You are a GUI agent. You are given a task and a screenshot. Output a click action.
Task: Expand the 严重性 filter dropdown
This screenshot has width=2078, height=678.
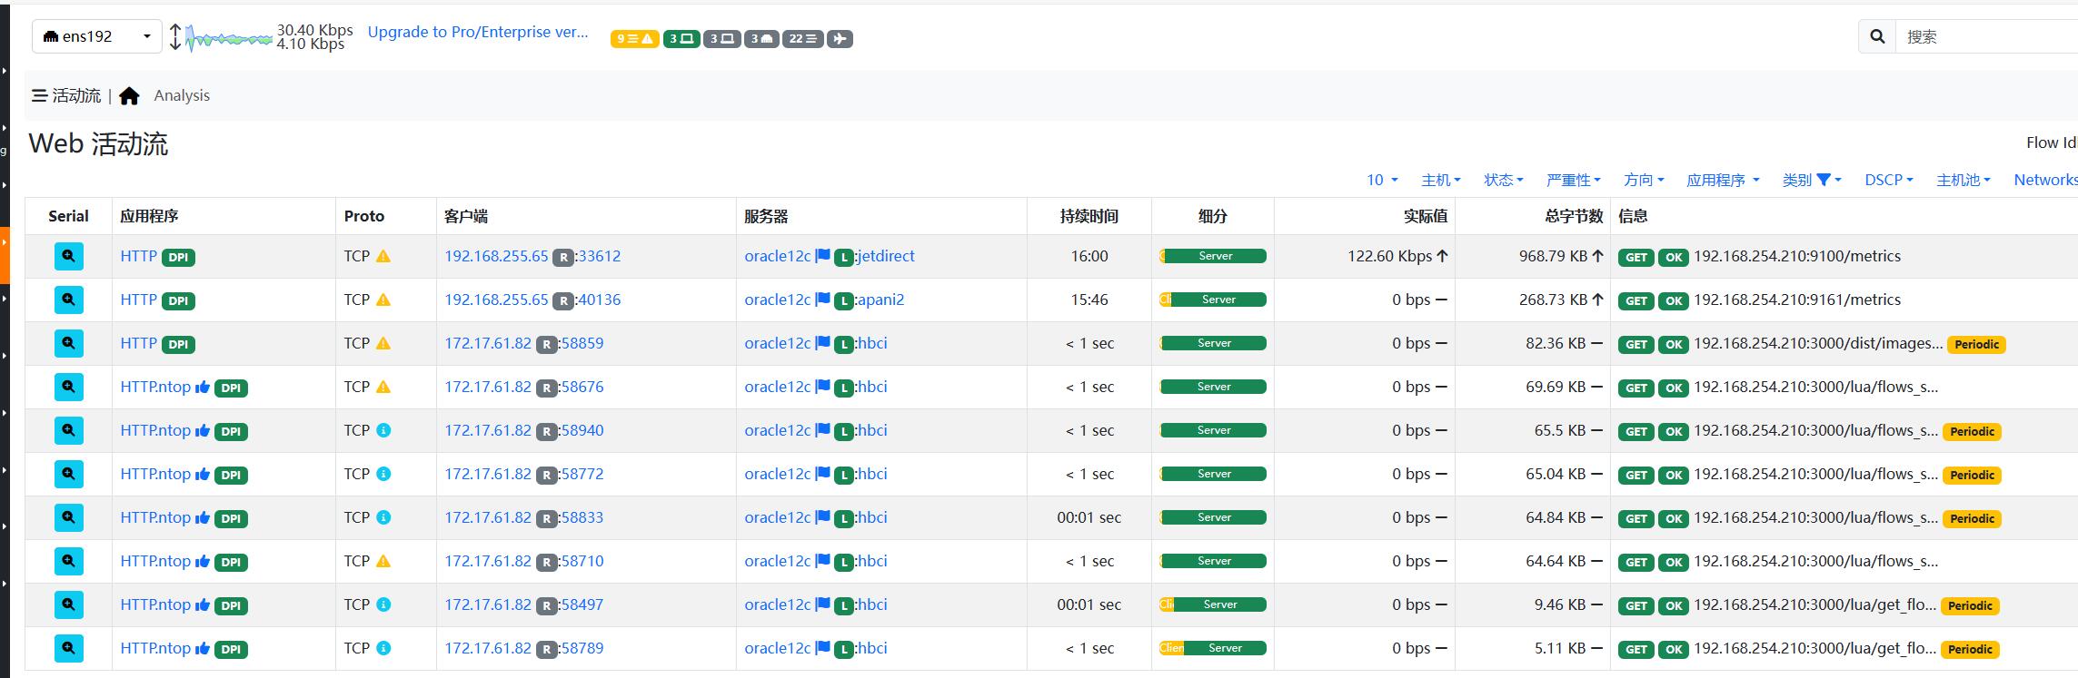pos(1573,180)
